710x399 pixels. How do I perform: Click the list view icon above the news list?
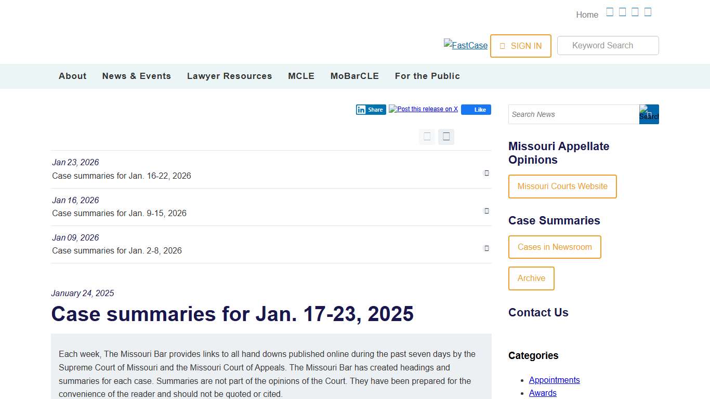click(x=446, y=137)
